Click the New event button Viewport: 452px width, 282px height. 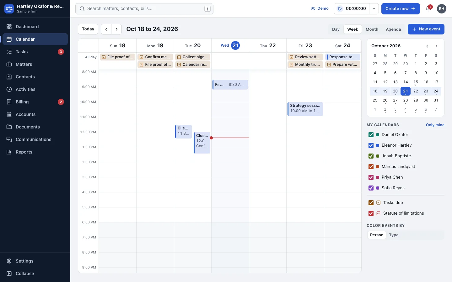click(x=426, y=29)
